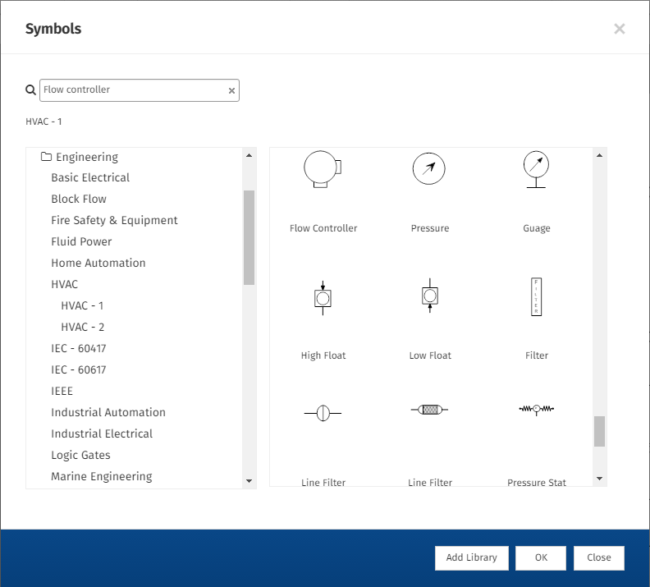Expand the HVAC category

64,284
